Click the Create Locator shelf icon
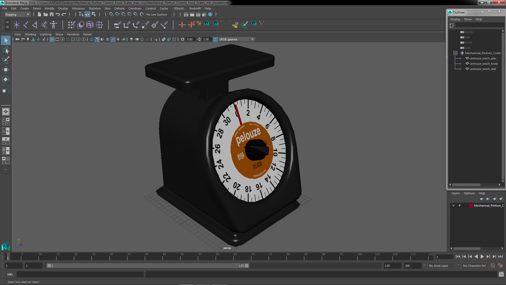The width and height of the screenshot is (506, 285). [x=17, y=25]
